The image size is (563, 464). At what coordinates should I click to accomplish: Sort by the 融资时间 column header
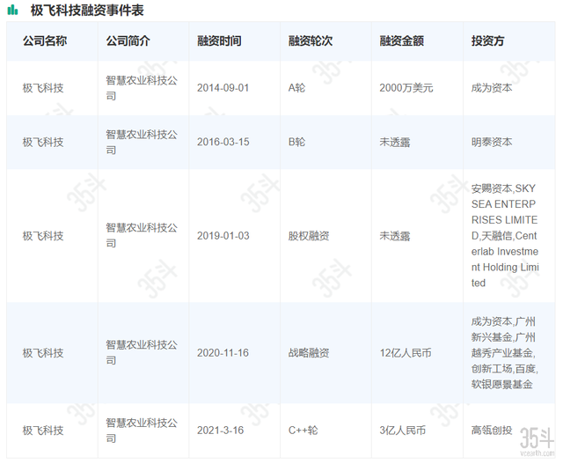(x=219, y=41)
